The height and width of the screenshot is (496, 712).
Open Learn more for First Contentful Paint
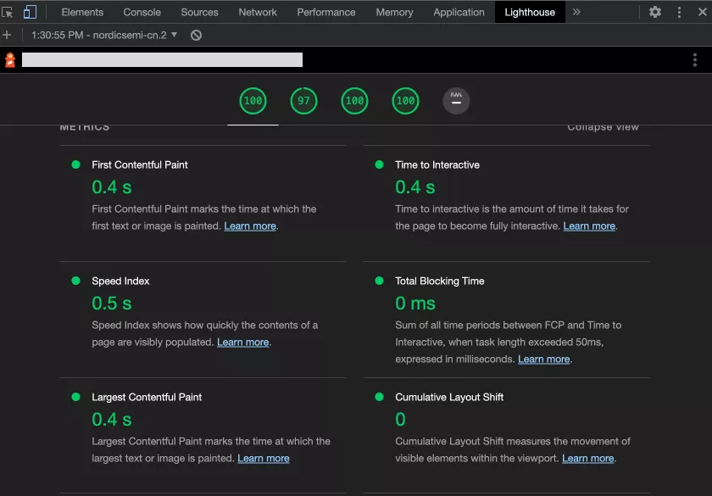[x=250, y=226]
